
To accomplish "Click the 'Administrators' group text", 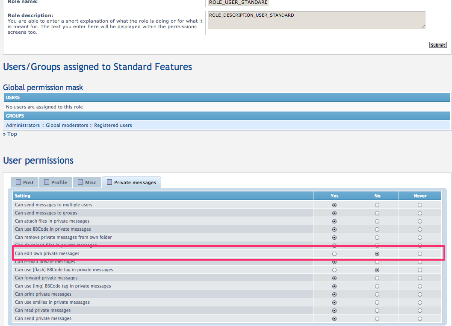I will [23, 125].
